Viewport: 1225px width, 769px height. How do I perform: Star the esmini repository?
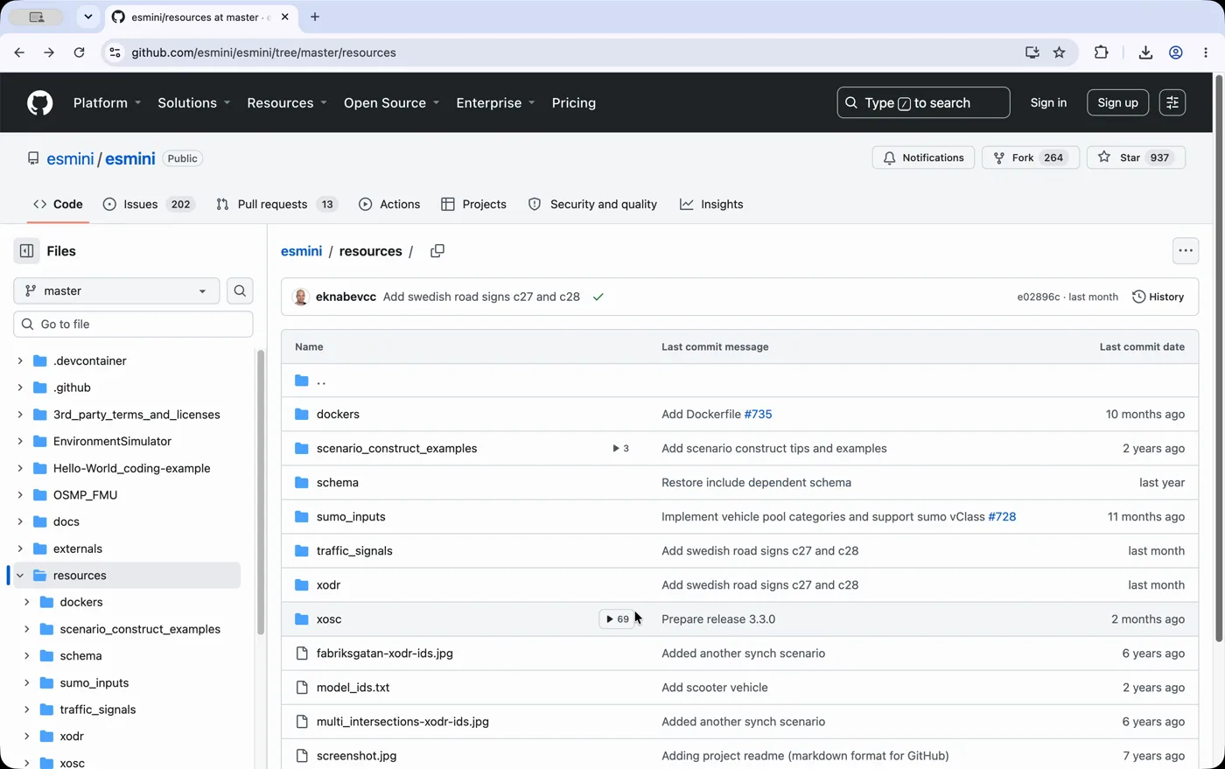[1136, 157]
